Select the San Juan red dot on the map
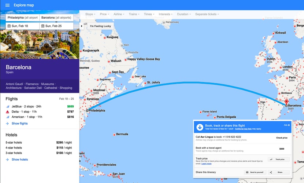 pyautogui.click(x=111, y=175)
